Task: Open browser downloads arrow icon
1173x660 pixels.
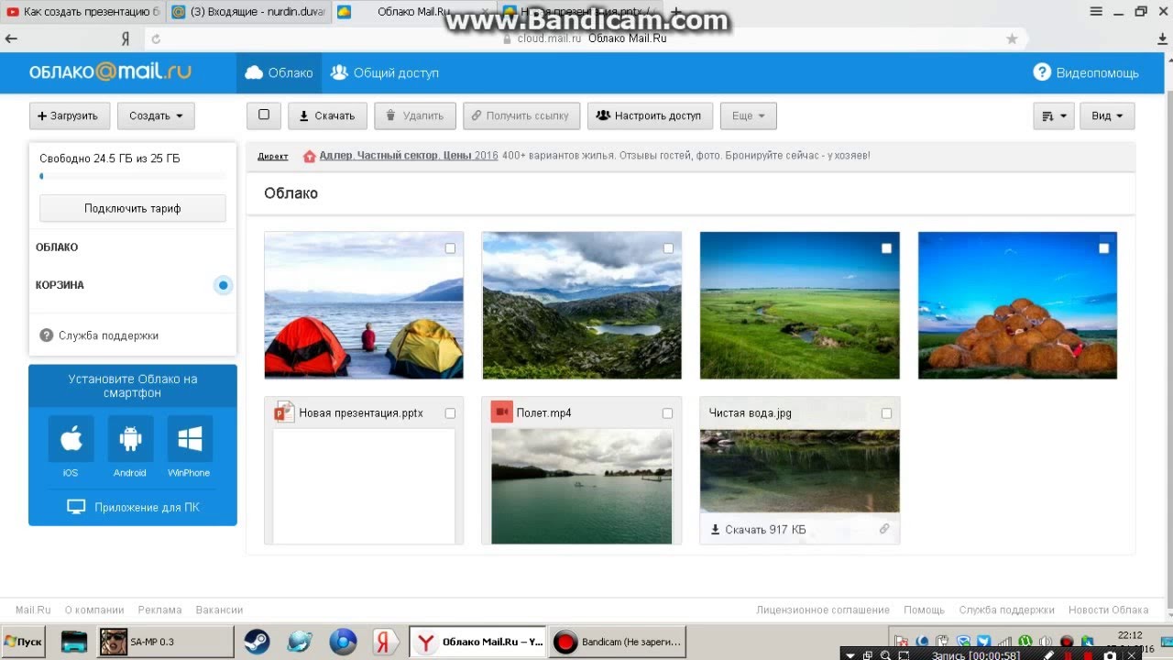Action: point(1162,38)
